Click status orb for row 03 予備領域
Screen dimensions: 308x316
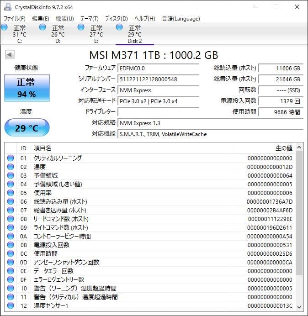(x=11, y=175)
